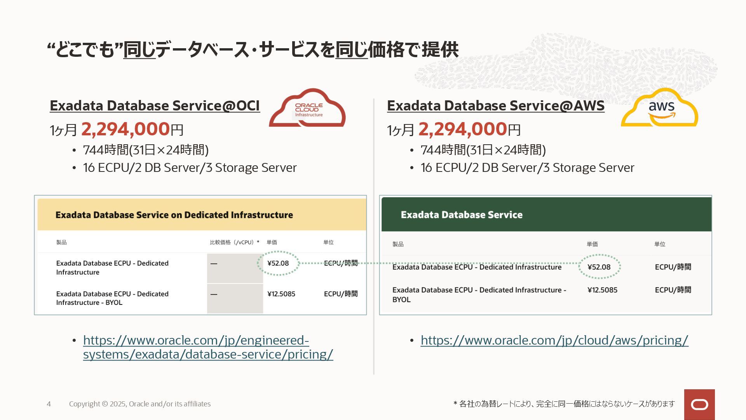Click the Copyright 2025 Oracle footer text
The width and height of the screenshot is (746, 420).
[x=140, y=404]
